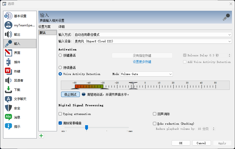Click the 停止测试 button

70,94
